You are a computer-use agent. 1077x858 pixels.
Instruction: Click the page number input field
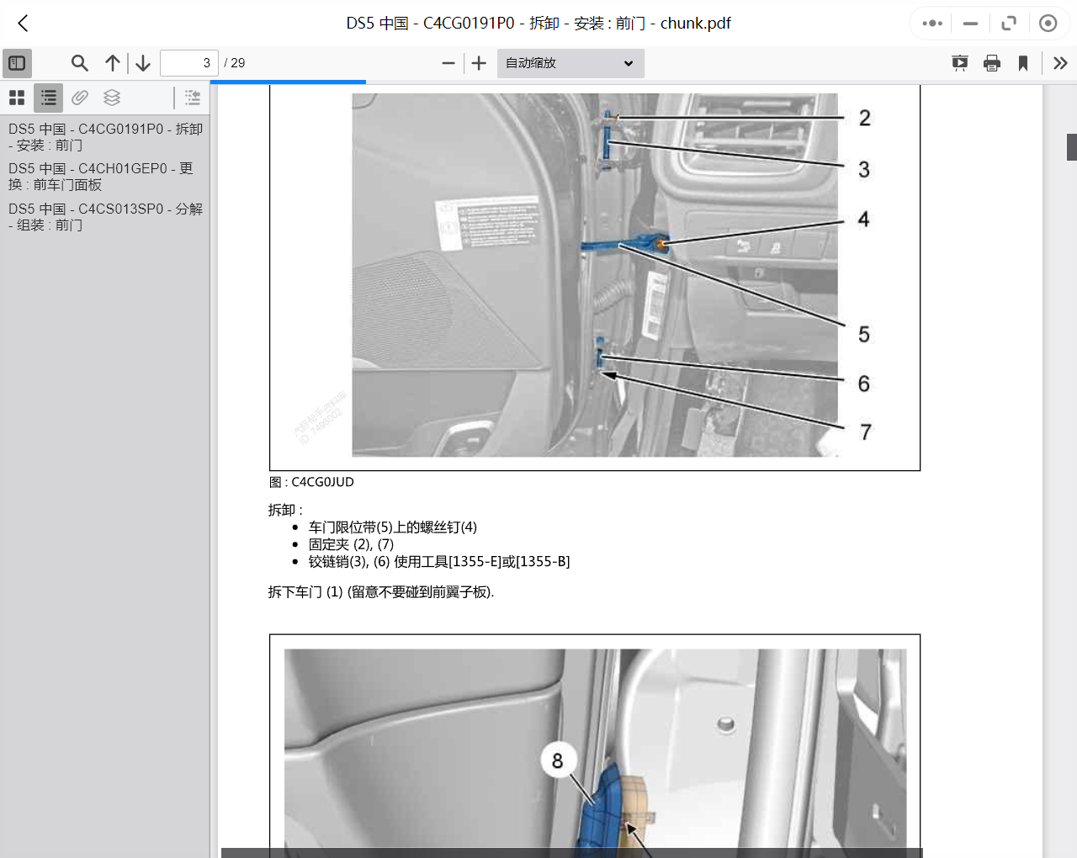[x=188, y=63]
